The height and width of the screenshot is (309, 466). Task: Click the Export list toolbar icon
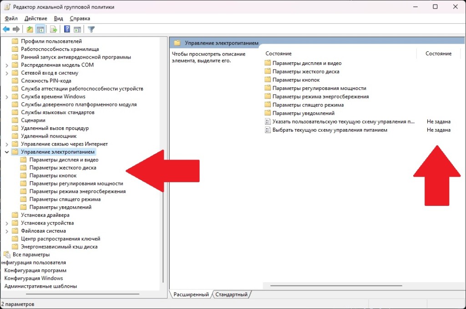pyautogui.click(x=53, y=30)
